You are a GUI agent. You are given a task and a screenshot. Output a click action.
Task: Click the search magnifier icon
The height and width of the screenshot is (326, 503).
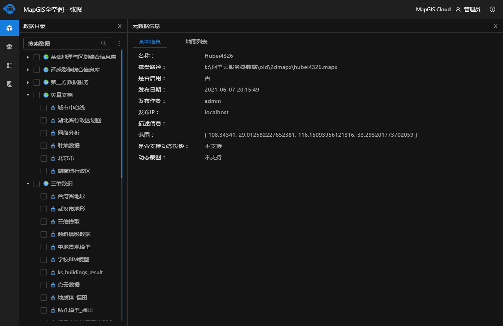pos(104,43)
